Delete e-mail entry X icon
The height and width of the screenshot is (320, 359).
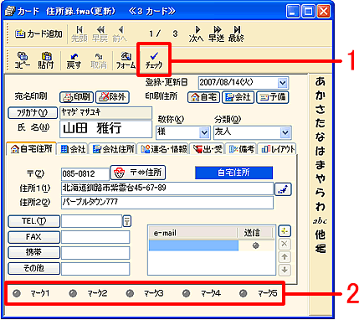(285, 244)
